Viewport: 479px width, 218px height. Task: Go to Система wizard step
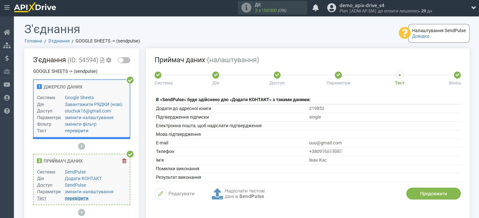pyautogui.click(x=158, y=75)
